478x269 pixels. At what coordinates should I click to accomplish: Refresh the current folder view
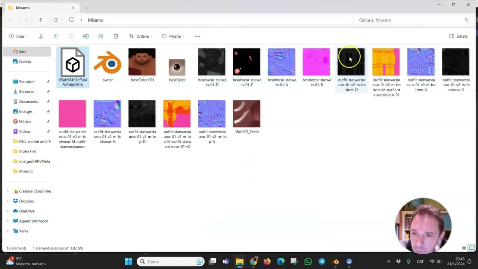(x=56, y=20)
